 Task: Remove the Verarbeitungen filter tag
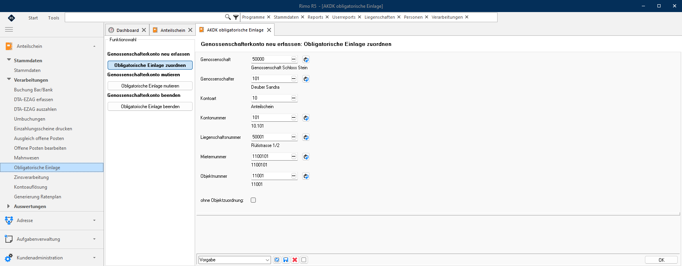tap(467, 17)
